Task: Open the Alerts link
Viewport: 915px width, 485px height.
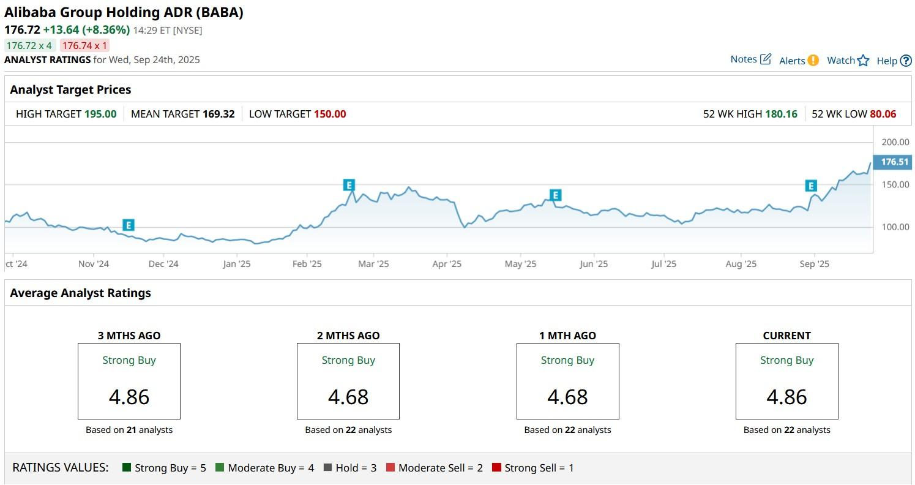Action: 792,61
